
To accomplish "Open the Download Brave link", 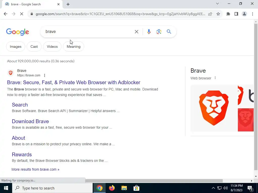I will tap(30, 121).
